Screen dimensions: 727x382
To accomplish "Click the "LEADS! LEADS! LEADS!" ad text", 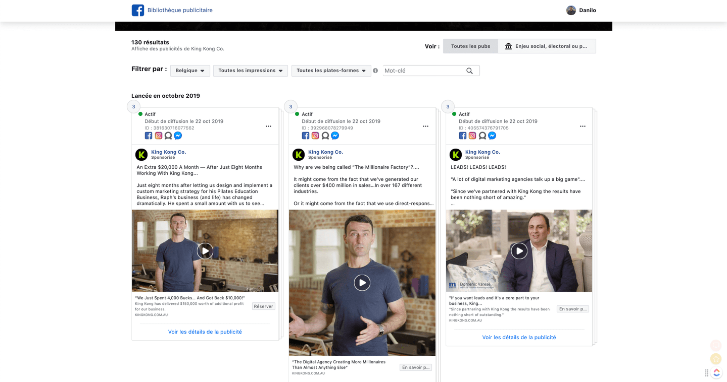I will pyautogui.click(x=478, y=167).
